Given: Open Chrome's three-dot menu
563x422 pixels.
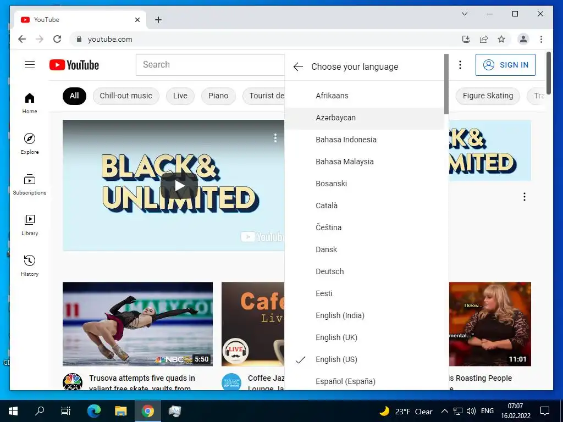Looking at the screenshot, I should 541,39.
